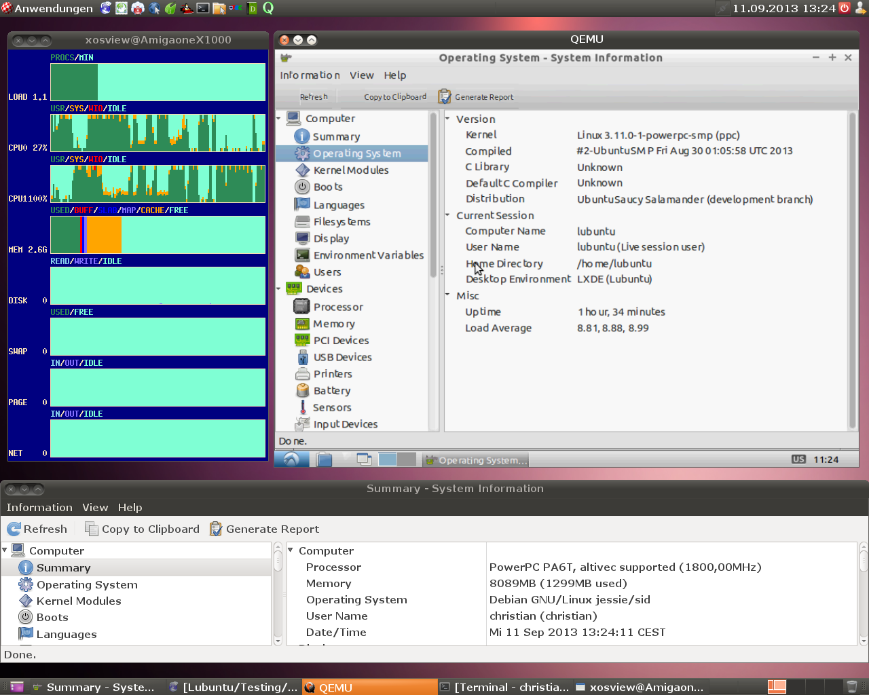Collapse the Version section
Screen dimensions: 869x695
coord(448,119)
